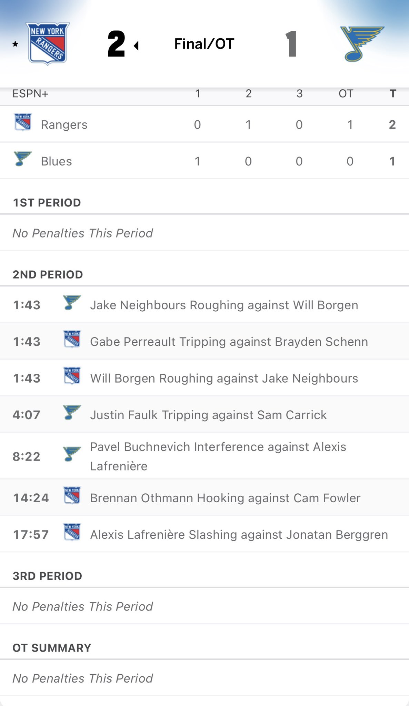This screenshot has height=706, width=409.
Task: Tap the Rangers icon beside Gabe Perreault penalty
Action: (72, 339)
